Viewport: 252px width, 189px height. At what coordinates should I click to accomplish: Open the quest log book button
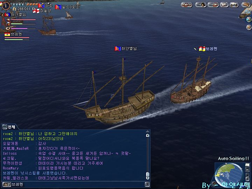[224, 5]
